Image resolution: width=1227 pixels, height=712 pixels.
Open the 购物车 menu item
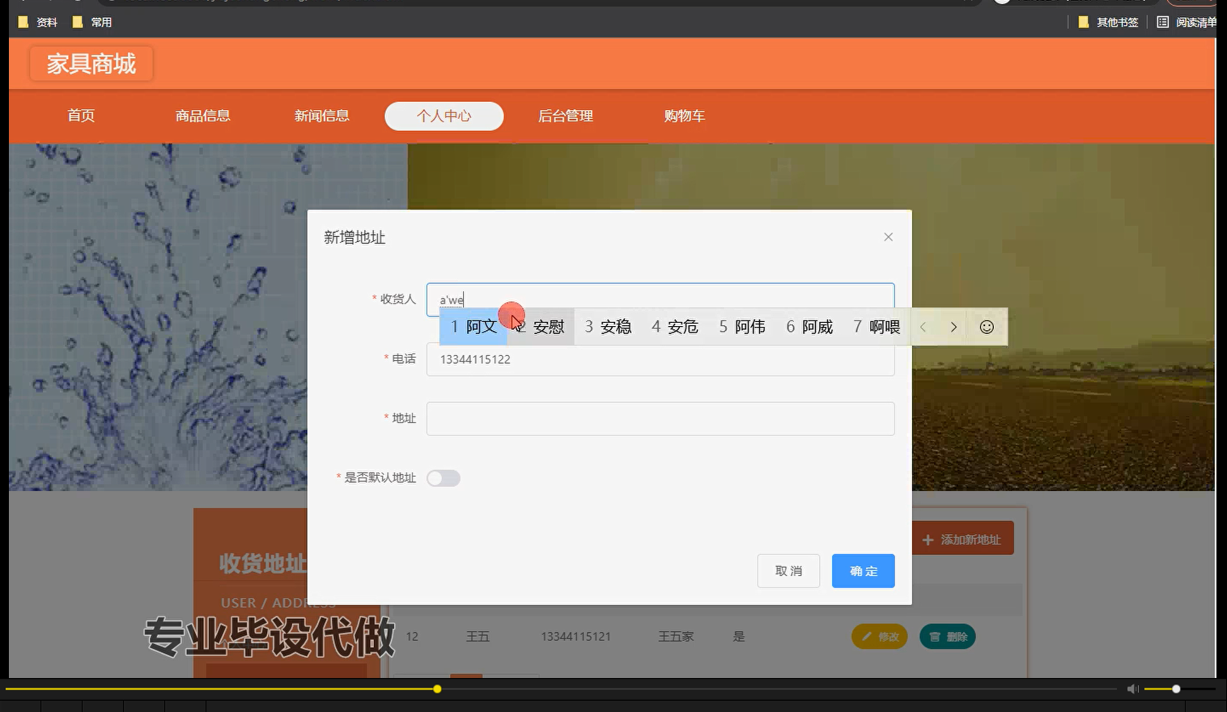pos(684,116)
